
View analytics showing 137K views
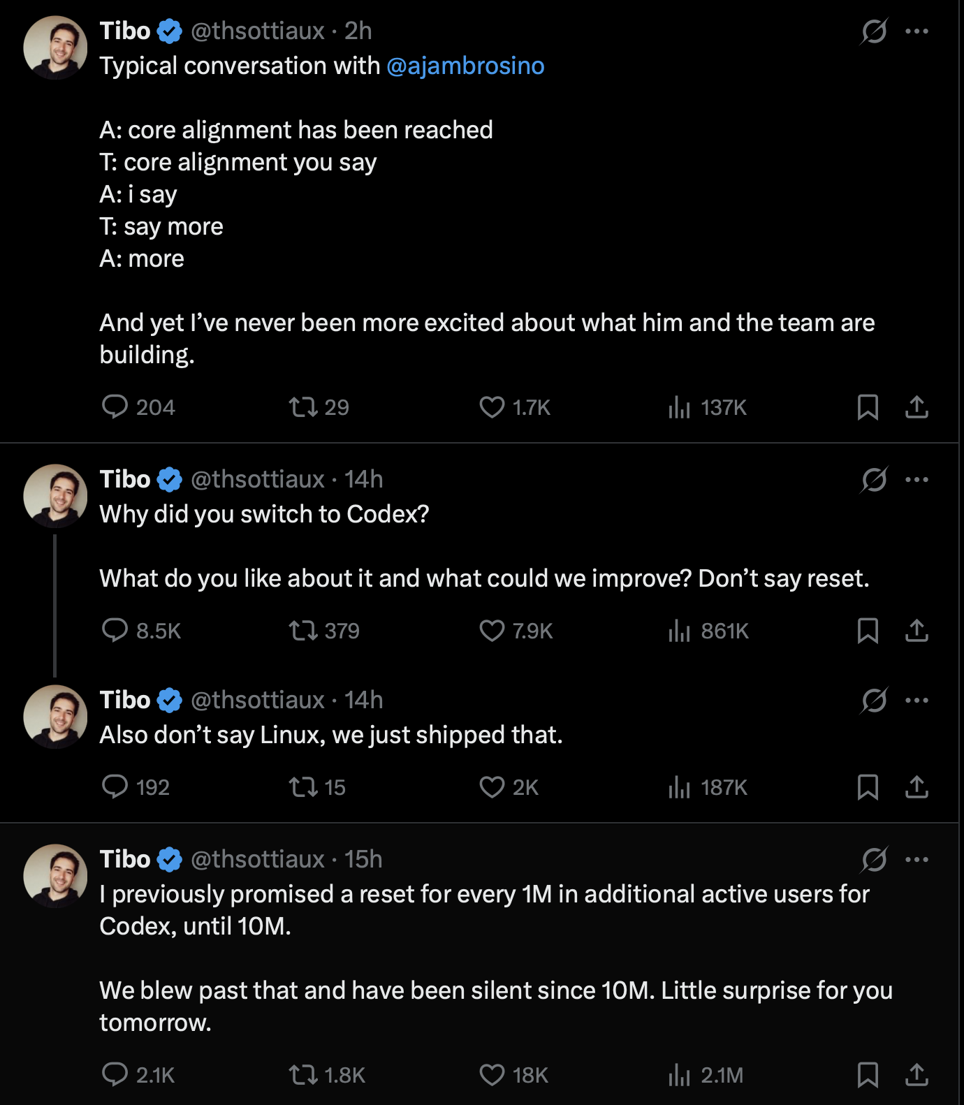click(x=707, y=407)
